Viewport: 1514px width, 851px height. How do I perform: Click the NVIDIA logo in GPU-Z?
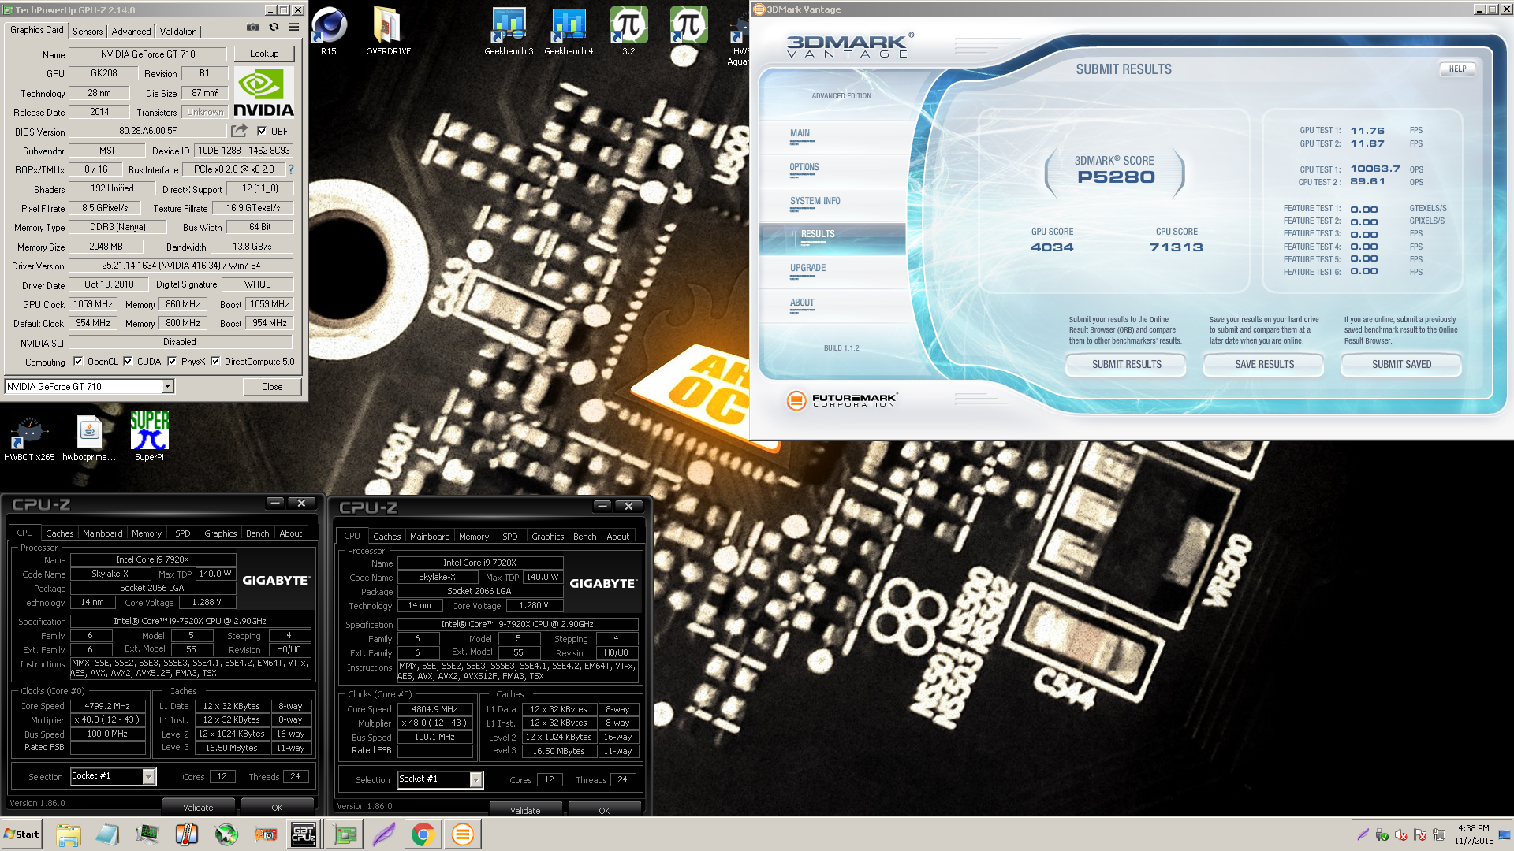[x=263, y=93]
